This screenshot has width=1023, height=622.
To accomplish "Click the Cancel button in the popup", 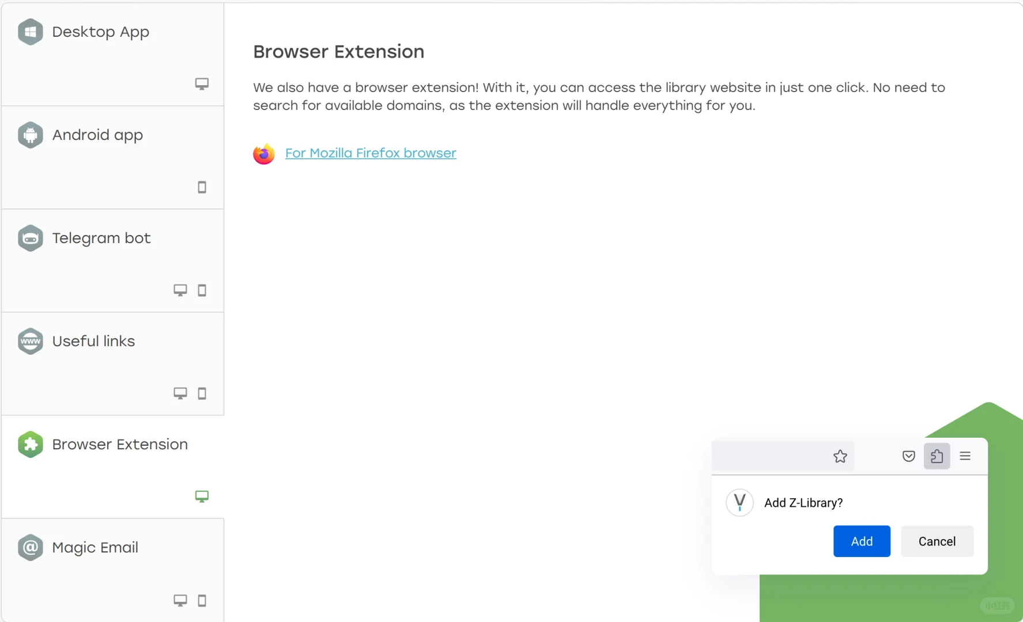I will coord(937,541).
